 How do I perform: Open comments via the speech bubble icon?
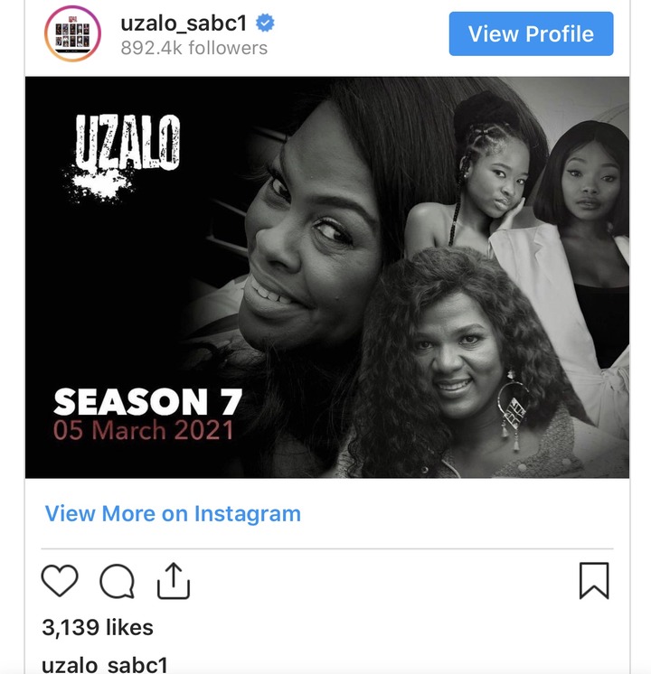click(117, 581)
